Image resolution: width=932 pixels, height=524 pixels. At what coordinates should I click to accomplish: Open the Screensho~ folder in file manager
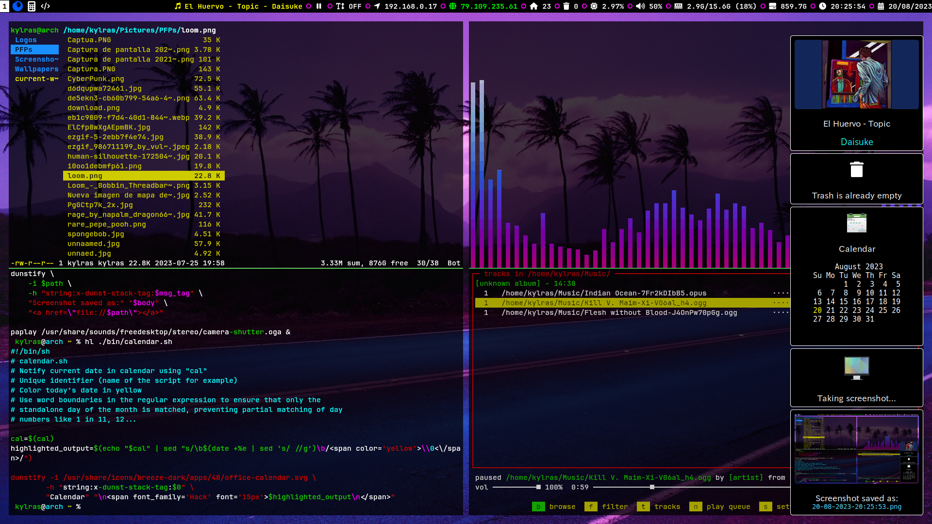pos(36,59)
